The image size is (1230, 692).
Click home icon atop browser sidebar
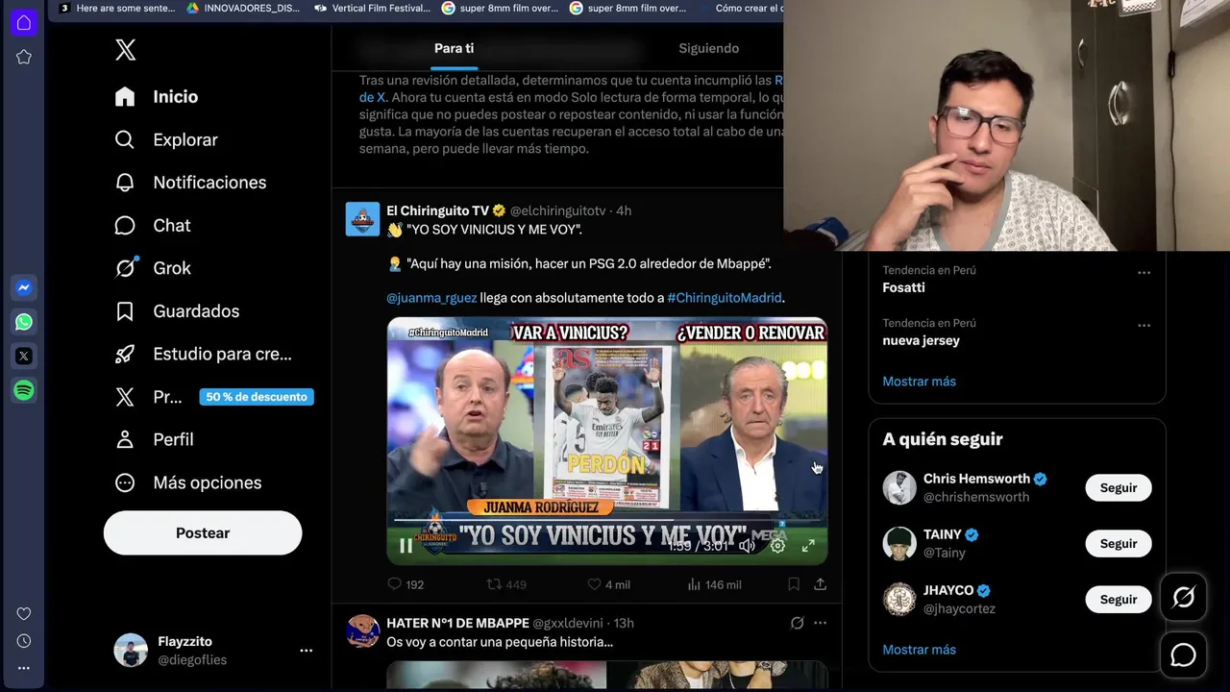click(24, 22)
